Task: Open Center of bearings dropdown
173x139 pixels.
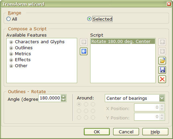Action: pyautogui.click(x=162, y=98)
